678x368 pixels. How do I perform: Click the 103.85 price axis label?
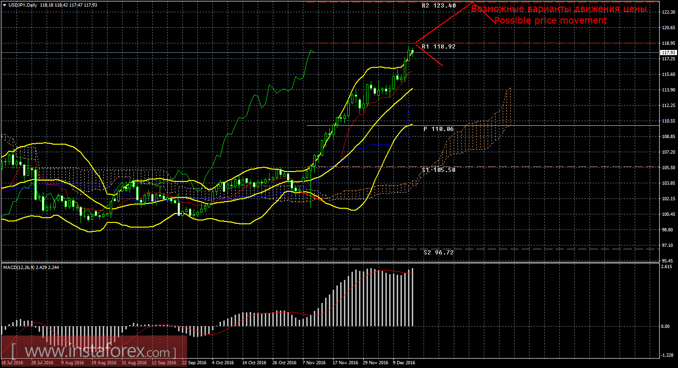[669, 183]
